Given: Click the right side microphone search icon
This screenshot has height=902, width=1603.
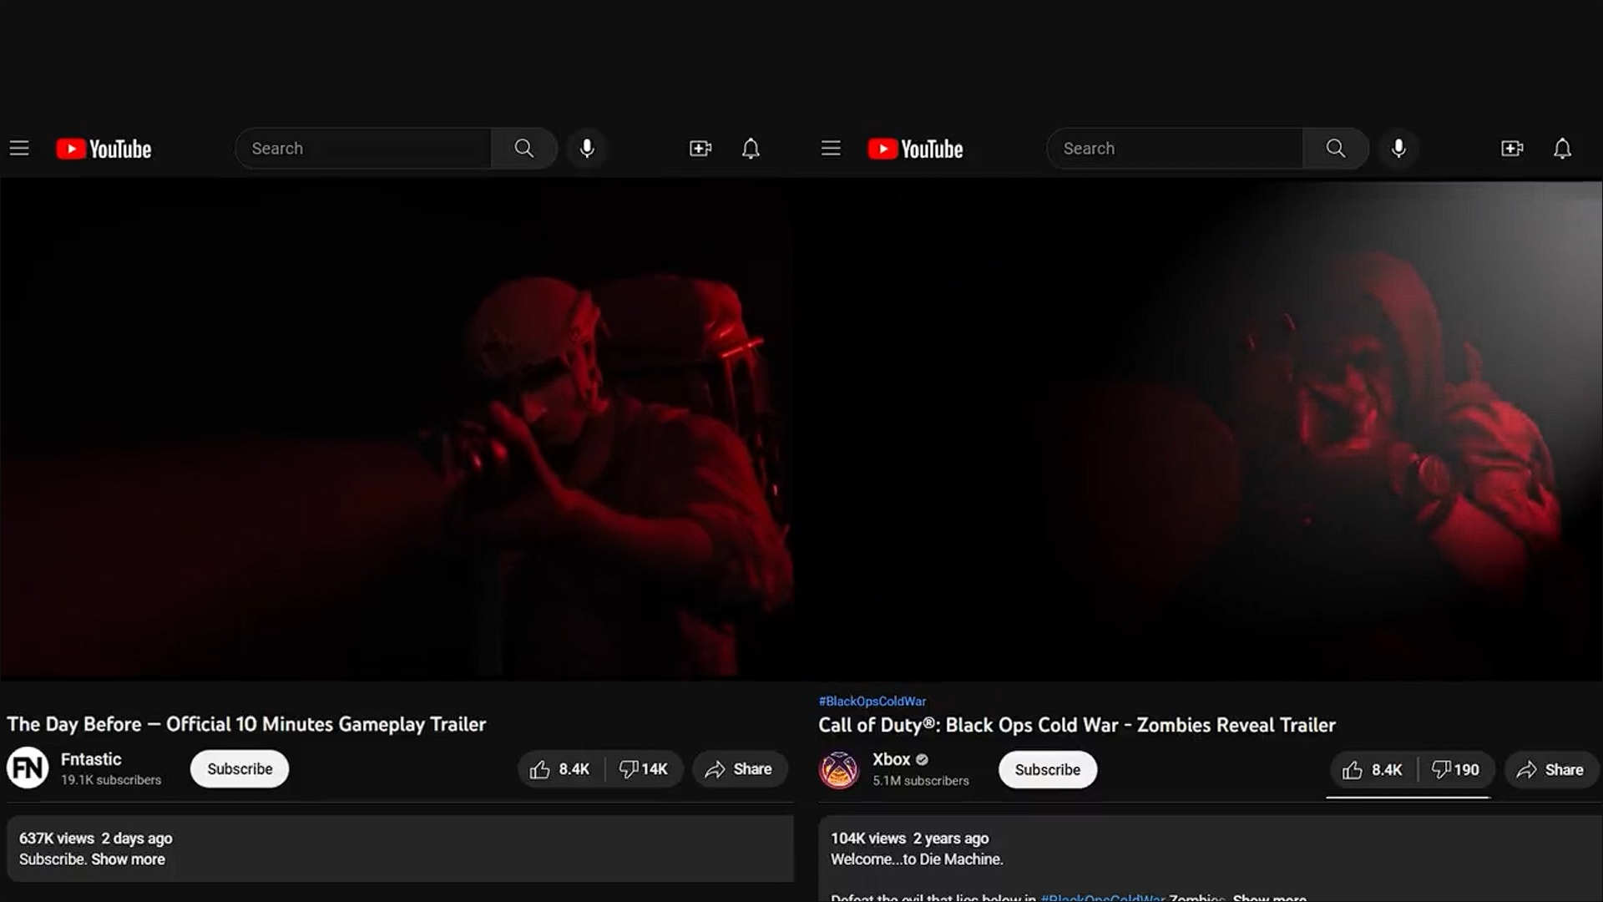Looking at the screenshot, I should [1398, 148].
